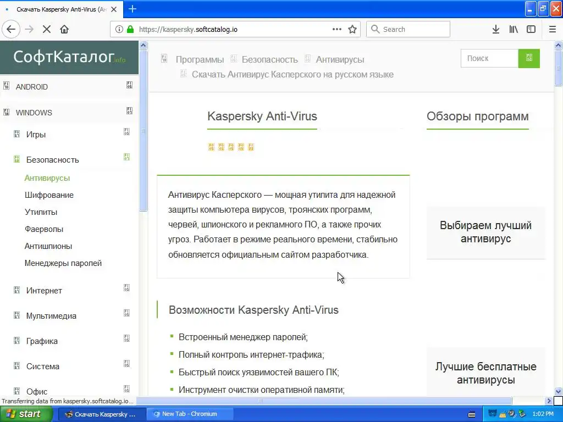Open review Выбираем лучший антивирус
Image resolution: width=563 pixels, height=422 pixels.
coord(486,232)
